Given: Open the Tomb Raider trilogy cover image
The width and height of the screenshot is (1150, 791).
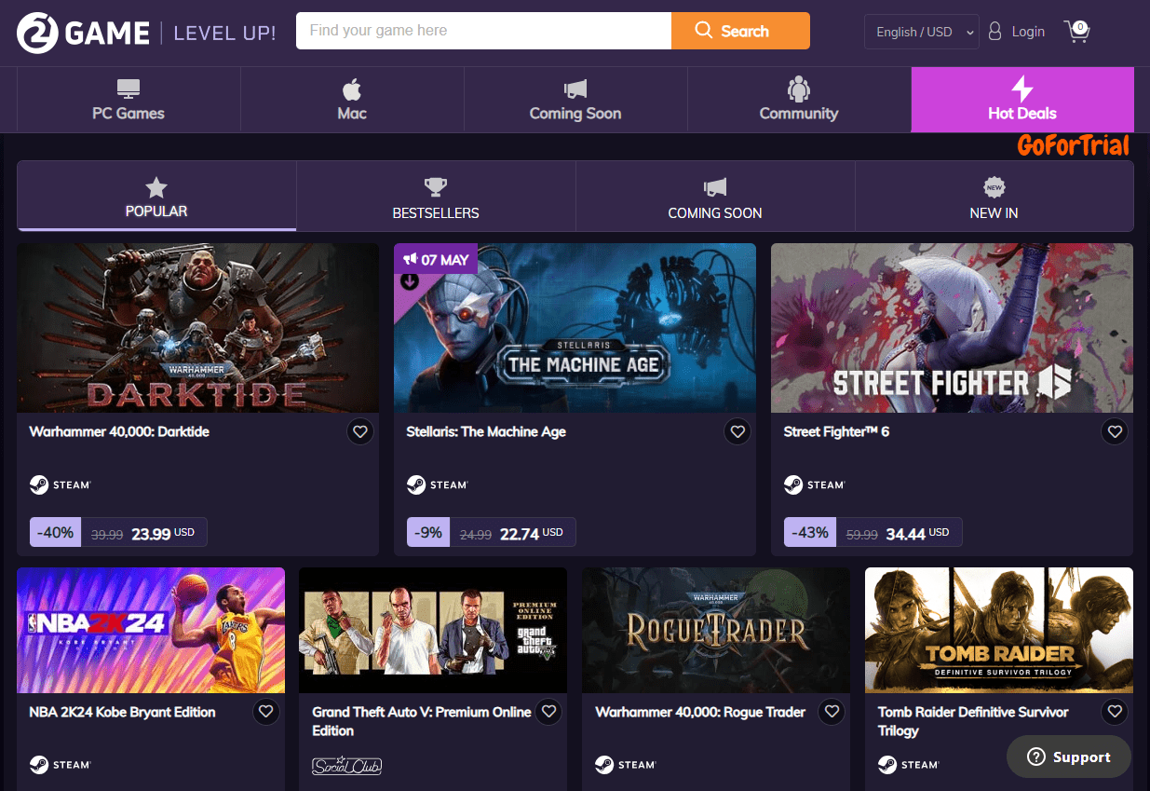Looking at the screenshot, I should pyautogui.click(x=999, y=631).
